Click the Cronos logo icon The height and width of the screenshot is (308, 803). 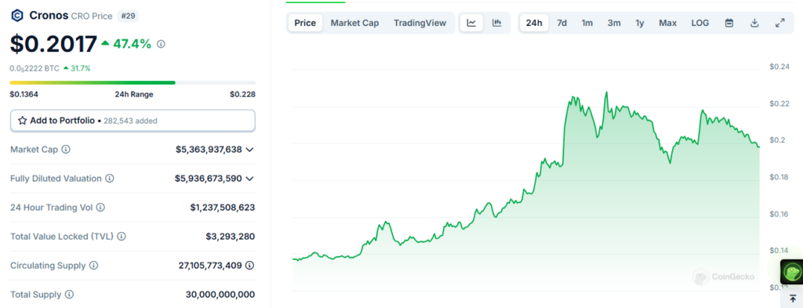tap(17, 16)
